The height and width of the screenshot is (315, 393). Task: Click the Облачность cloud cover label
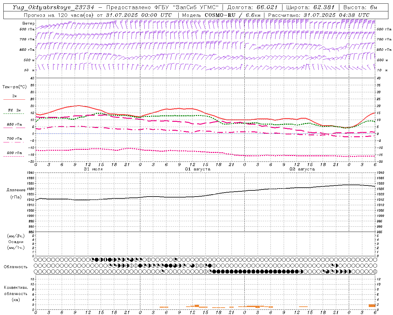[x=16, y=267]
